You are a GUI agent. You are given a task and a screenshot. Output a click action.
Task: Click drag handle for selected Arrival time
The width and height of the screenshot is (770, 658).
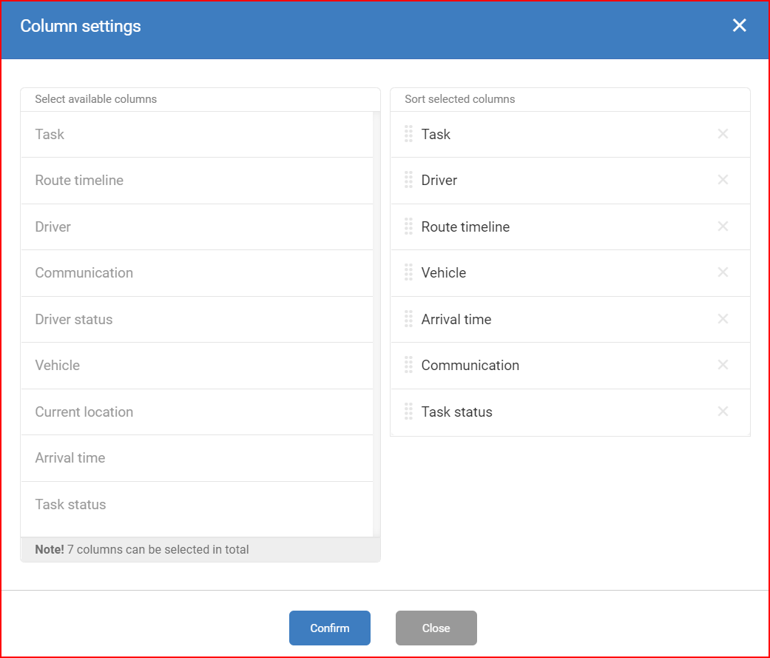tap(408, 319)
